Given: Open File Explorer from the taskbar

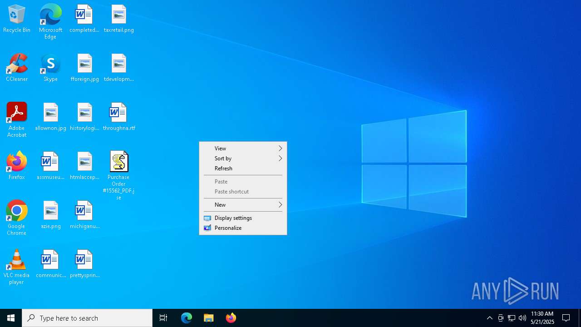Looking at the screenshot, I should click(209, 318).
